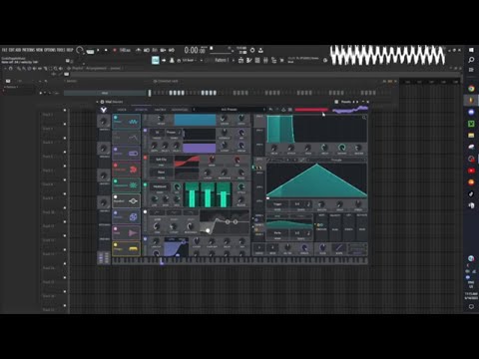Open the Triangle LFO preset selector

click(336, 160)
